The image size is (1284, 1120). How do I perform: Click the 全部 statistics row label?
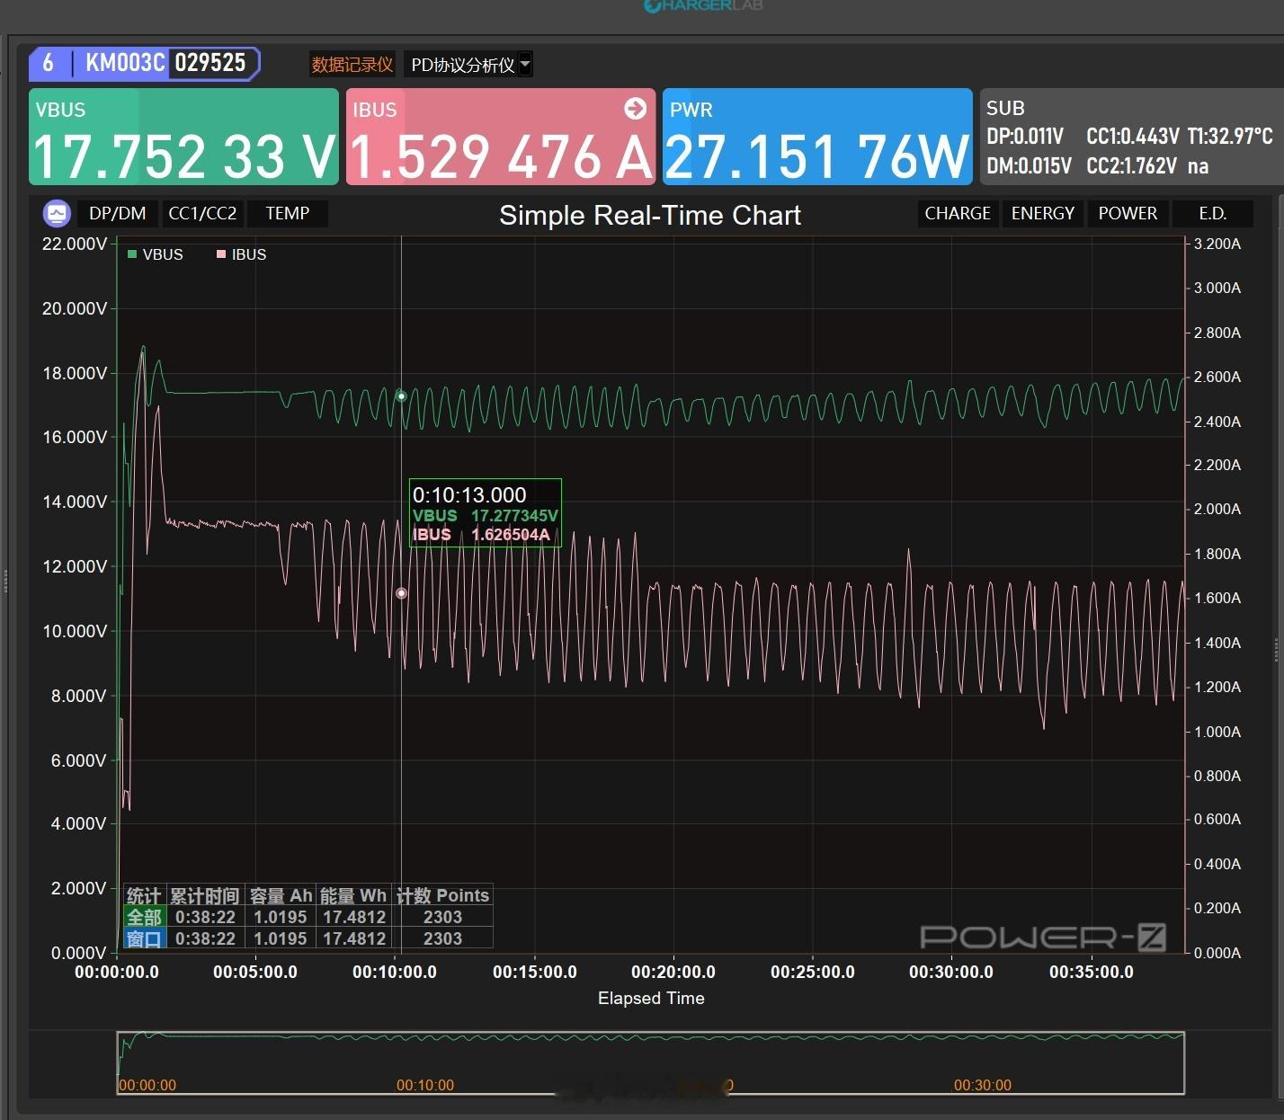point(144,917)
